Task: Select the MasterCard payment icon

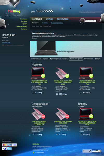Action: tap(4, 145)
